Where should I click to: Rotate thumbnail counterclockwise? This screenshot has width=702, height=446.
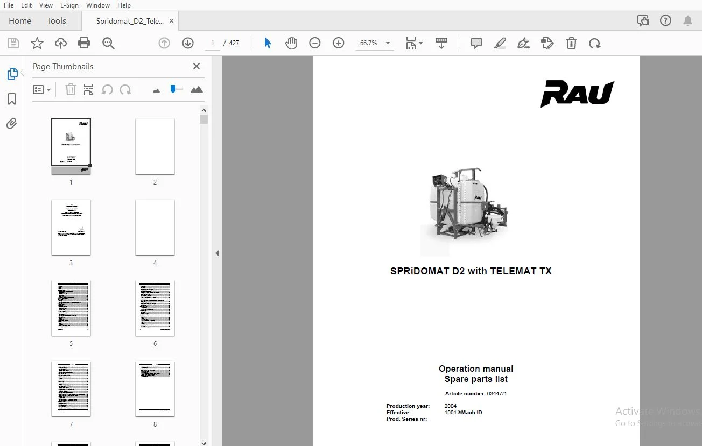tap(107, 90)
